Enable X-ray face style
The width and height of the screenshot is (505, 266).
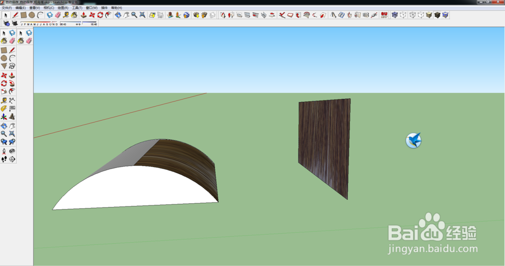pos(394,15)
